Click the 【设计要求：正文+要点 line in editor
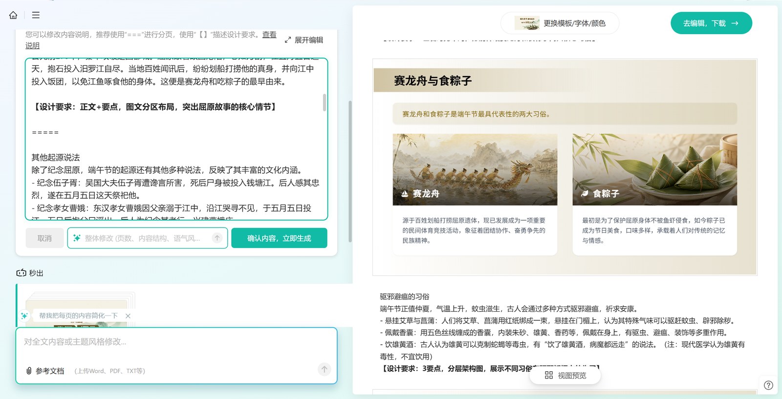The image size is (782, 399). (154, 107)
